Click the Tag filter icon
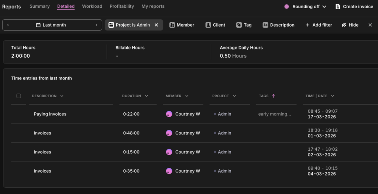 click(x=239, y=25)
